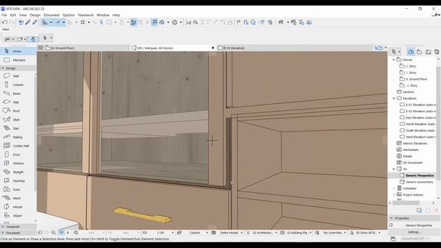
Task: Activate the Column tool
Action: click(x=17, y=85)
